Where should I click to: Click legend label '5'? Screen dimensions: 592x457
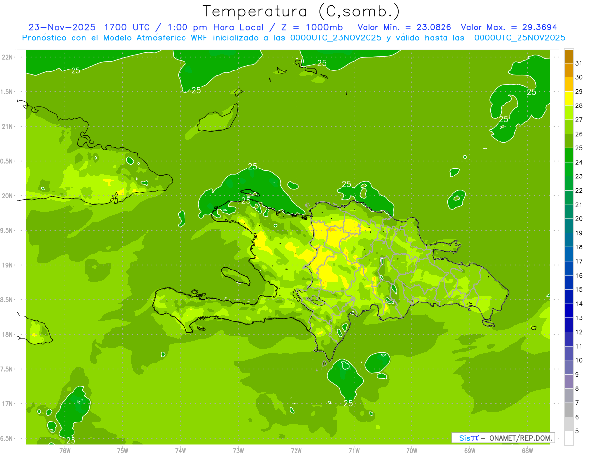[x=577, y=431]
